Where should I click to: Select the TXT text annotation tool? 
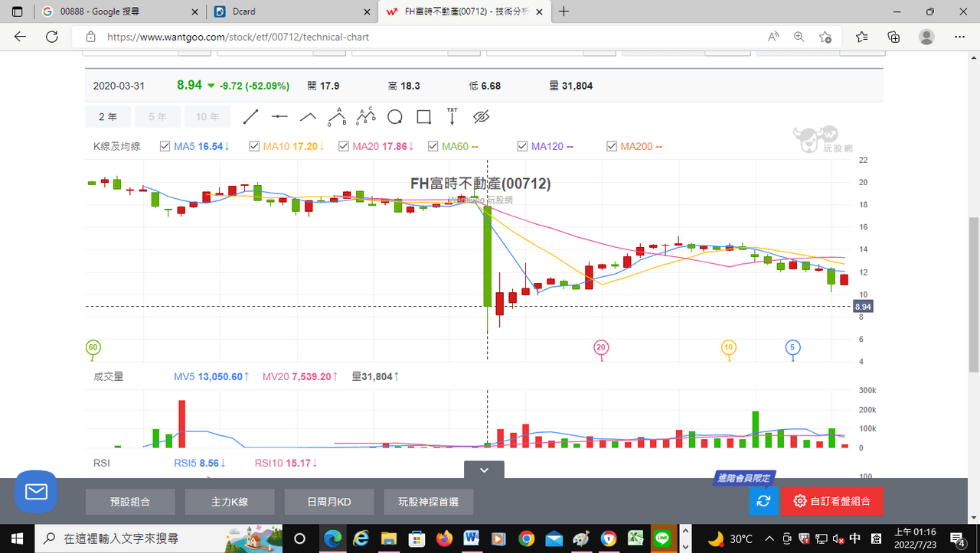[x=452, y=117]
